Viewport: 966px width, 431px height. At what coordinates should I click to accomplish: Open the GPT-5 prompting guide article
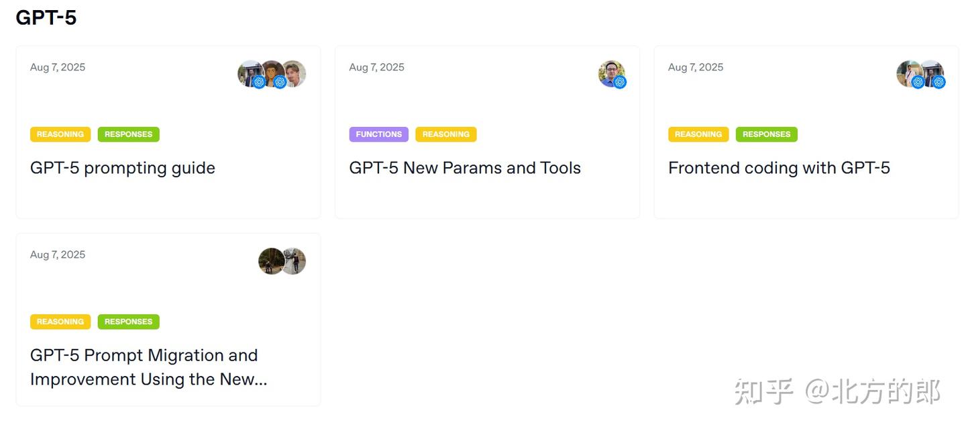coord(123,168)
